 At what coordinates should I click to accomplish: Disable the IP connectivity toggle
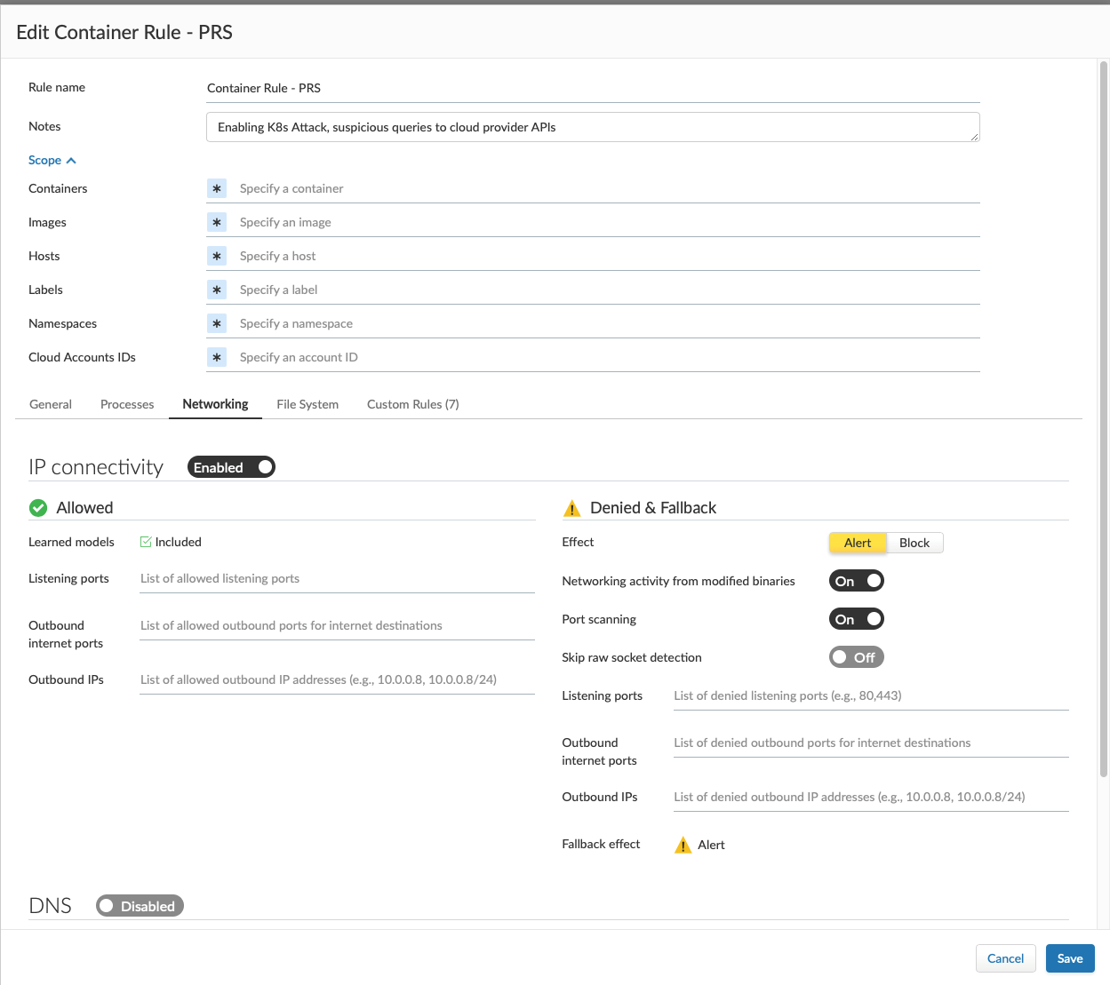pos(231,467)
